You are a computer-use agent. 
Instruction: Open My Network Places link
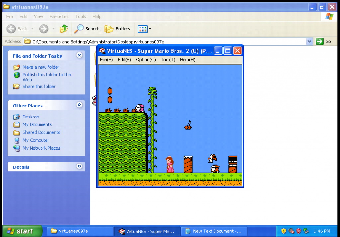(41, 148)
